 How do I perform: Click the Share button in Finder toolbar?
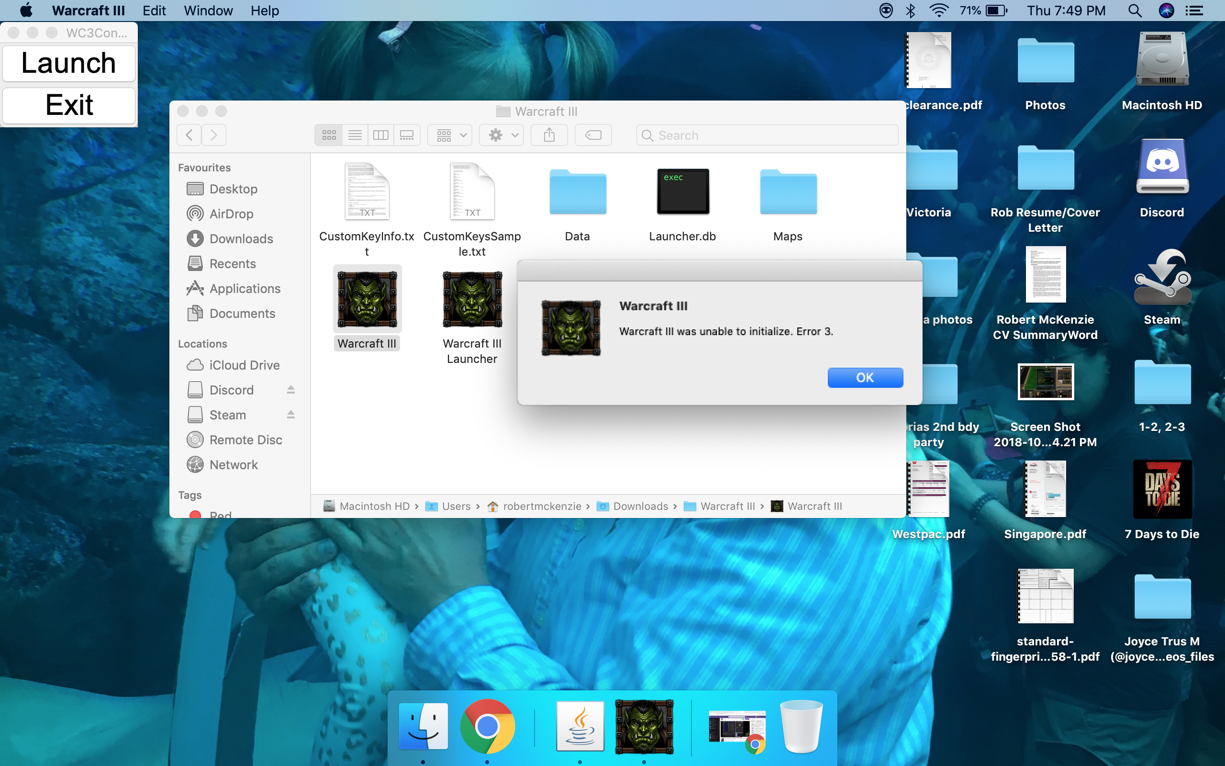(x=549, y=135)
